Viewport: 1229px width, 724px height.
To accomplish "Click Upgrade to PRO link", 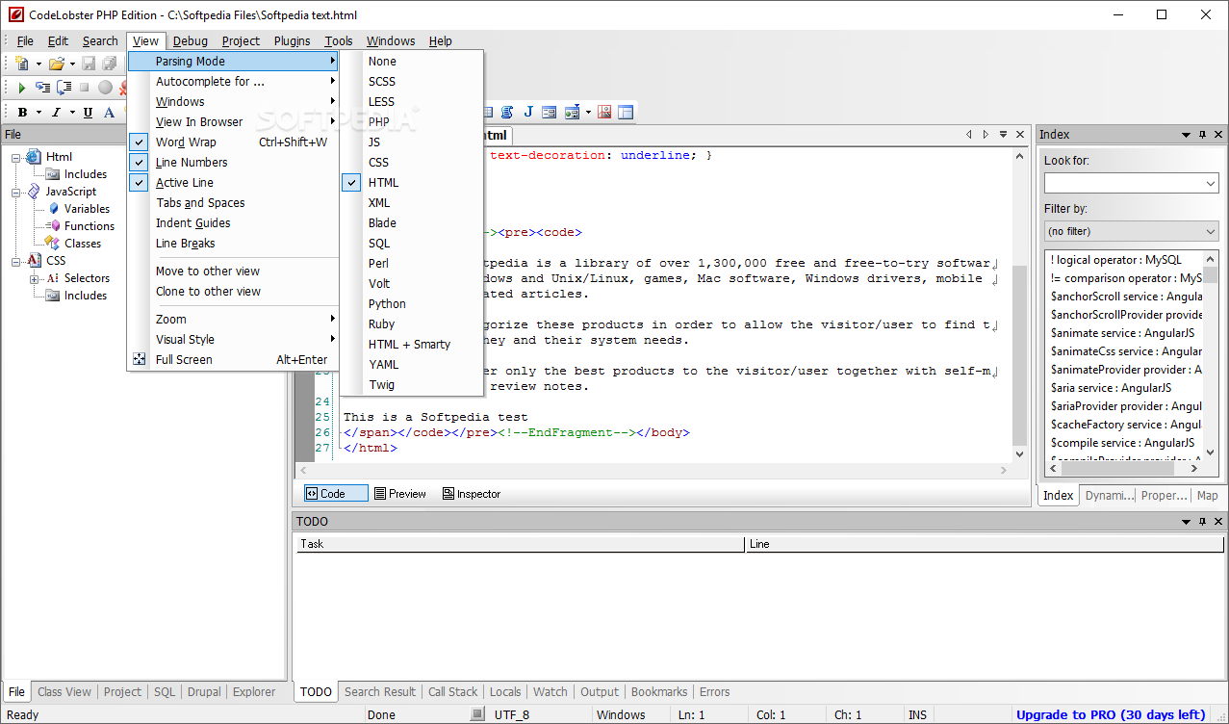I will [1111, 714].
